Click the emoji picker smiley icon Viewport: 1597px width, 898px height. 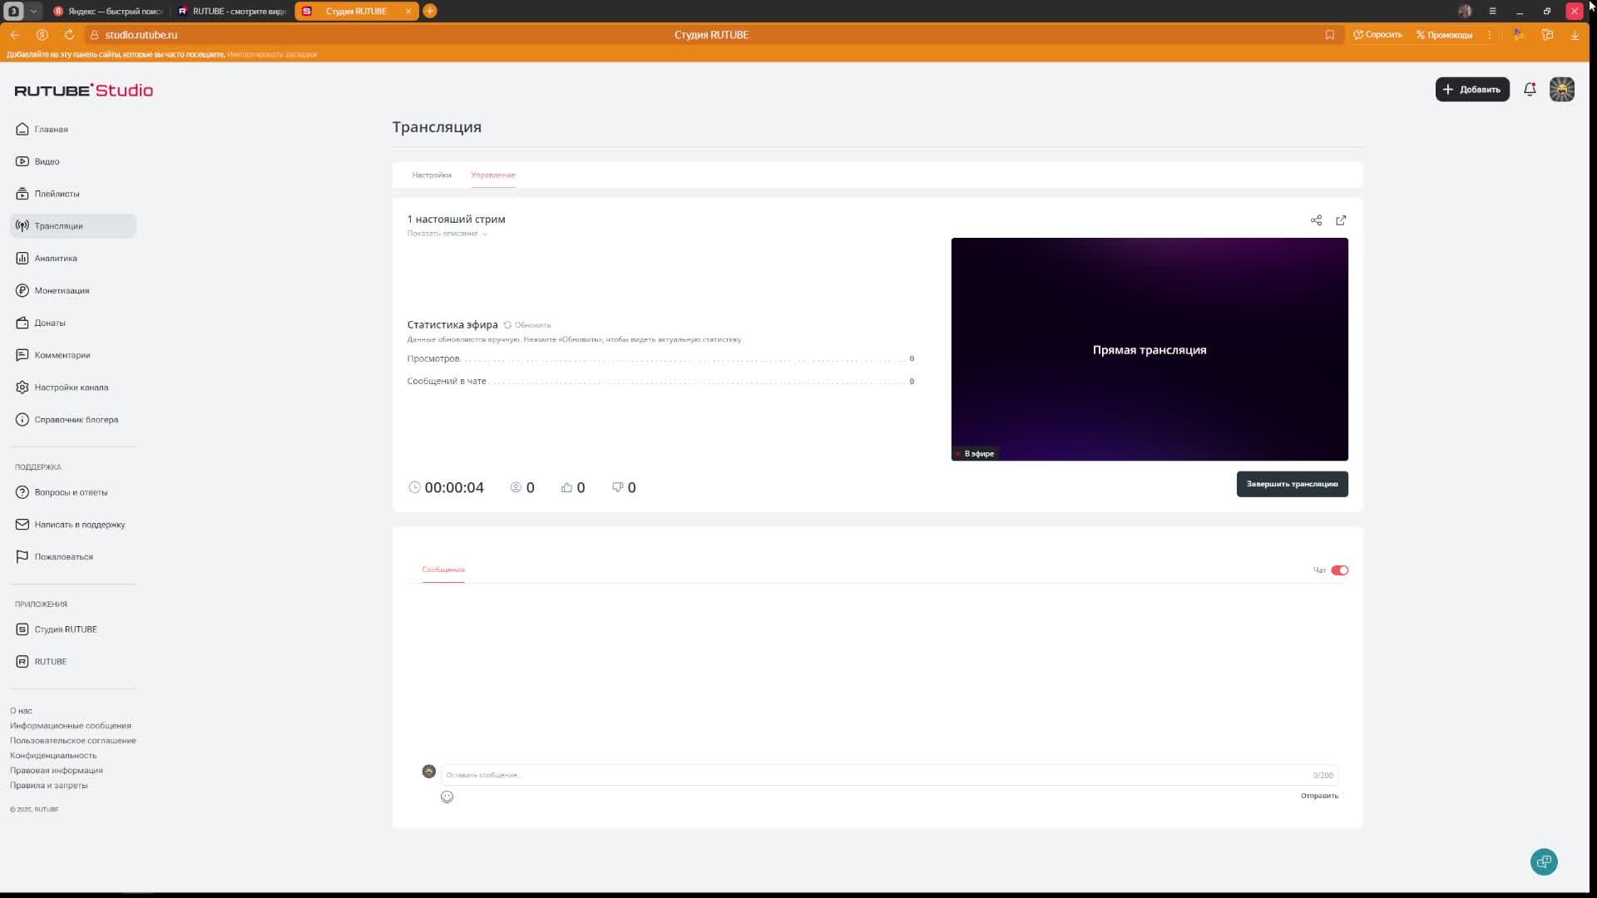tap(447, 797)
